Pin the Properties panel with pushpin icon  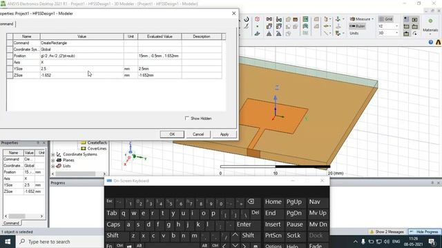pos(38,143)
